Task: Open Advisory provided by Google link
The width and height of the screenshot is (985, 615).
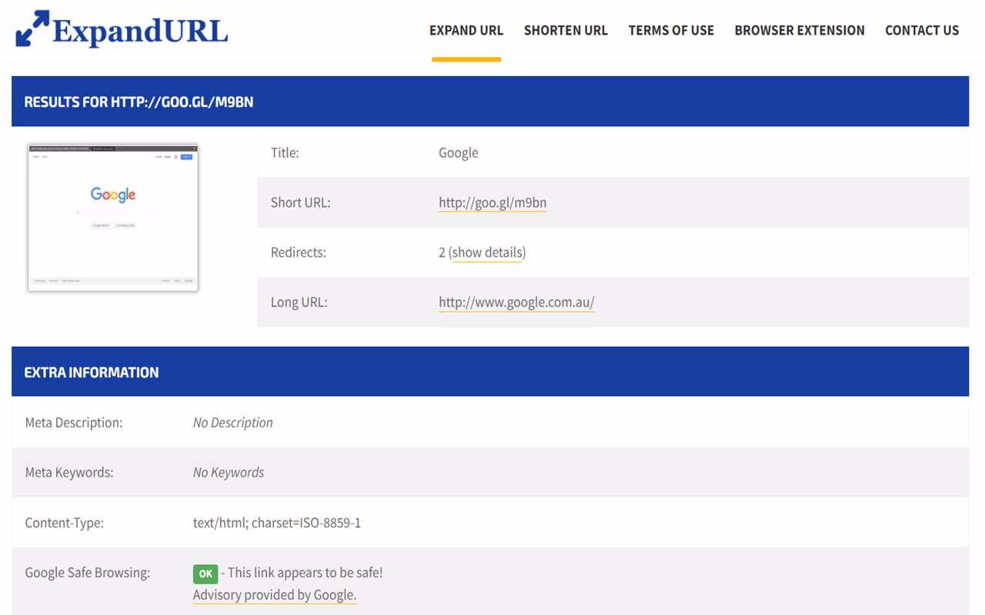Action: tap(275, 595)
